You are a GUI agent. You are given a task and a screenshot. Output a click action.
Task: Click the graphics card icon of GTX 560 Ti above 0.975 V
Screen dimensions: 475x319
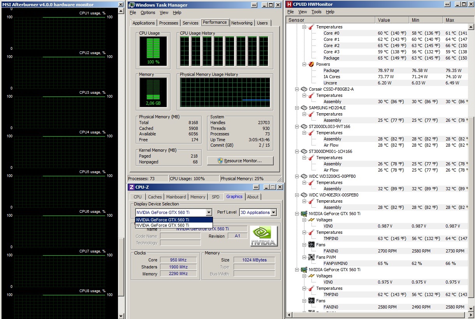pyautogui.click(x=304, y=270)
